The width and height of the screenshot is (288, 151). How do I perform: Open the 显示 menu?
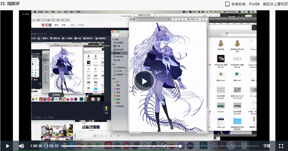click(x=59, y=12)
